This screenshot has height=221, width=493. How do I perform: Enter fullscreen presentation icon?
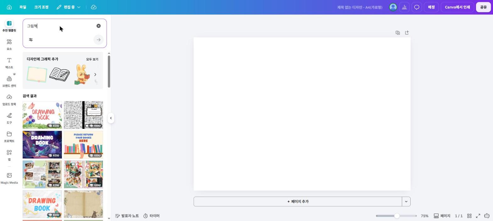478,216
